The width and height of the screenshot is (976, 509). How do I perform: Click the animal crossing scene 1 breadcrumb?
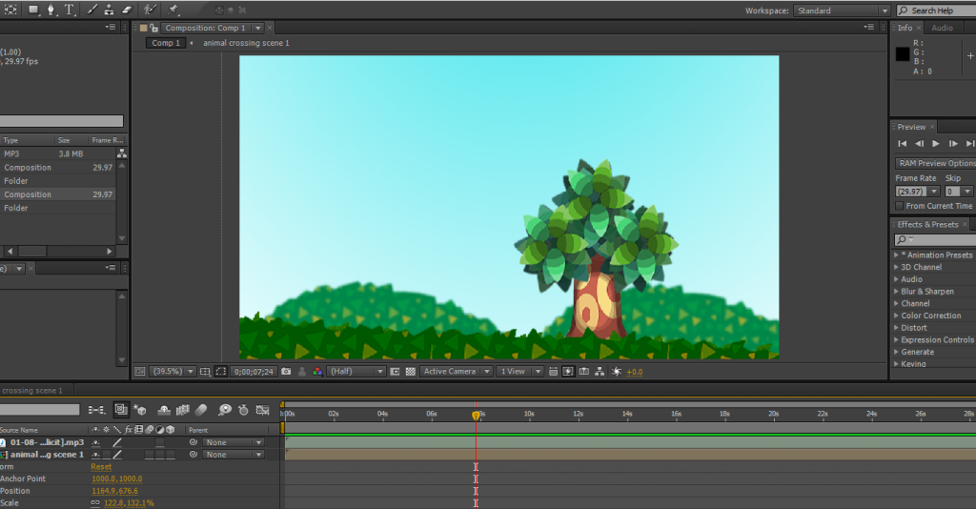point(246,43)
